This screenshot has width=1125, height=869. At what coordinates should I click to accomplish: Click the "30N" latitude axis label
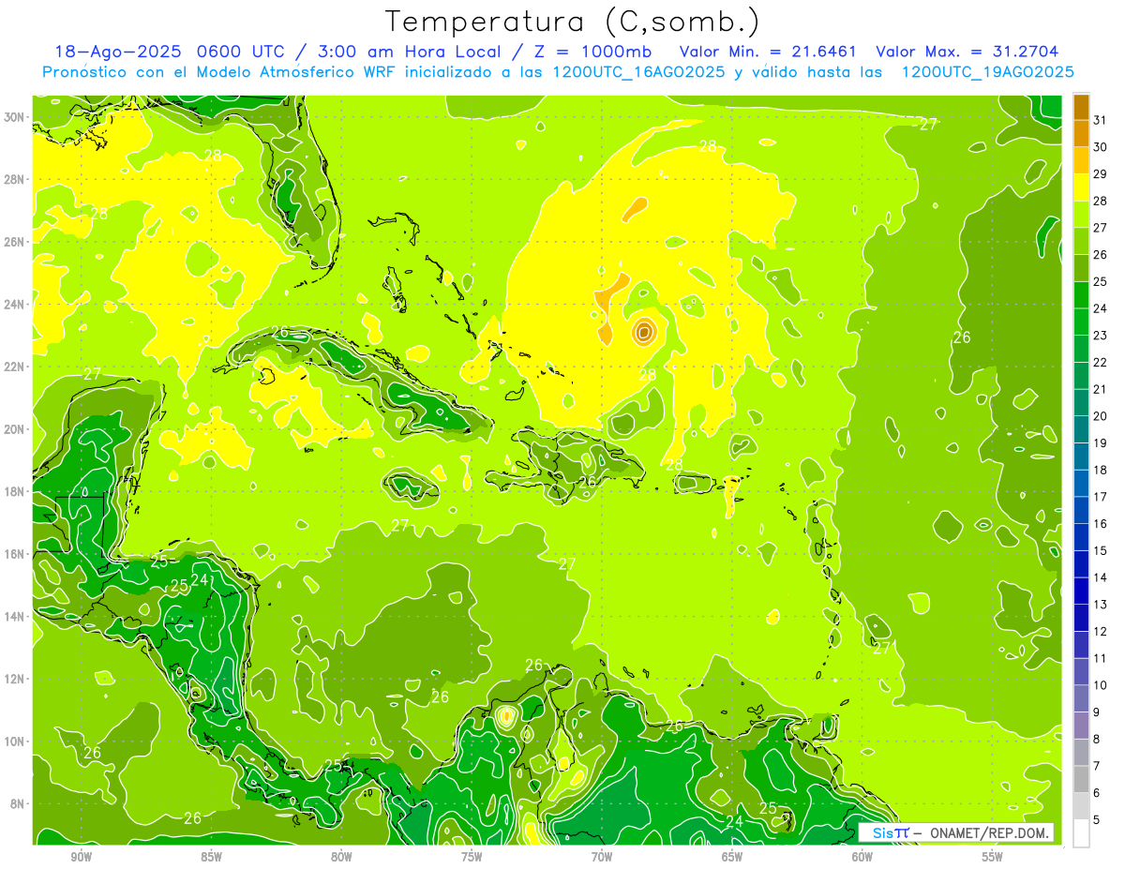click(15, 117)
